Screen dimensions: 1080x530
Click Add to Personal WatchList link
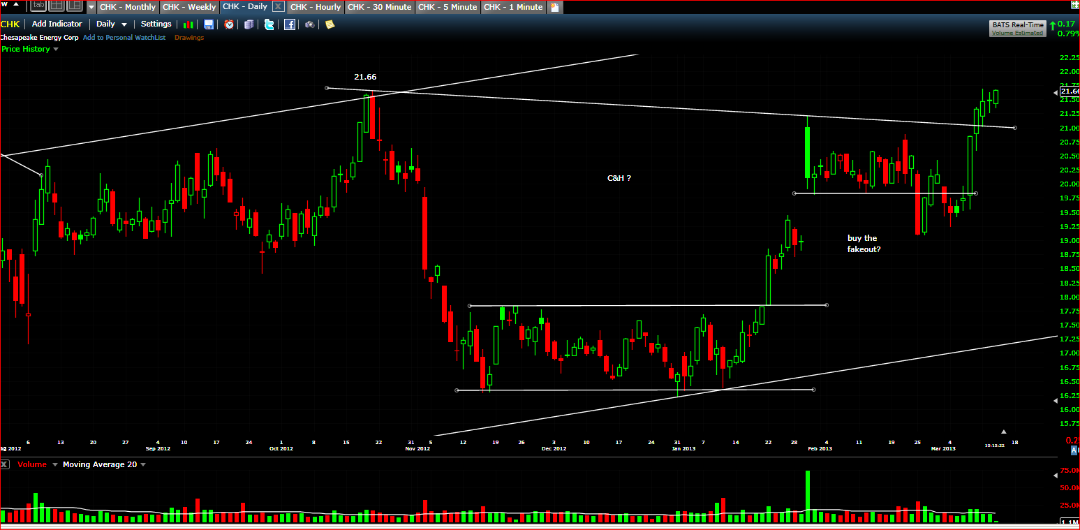pos(124,38)
